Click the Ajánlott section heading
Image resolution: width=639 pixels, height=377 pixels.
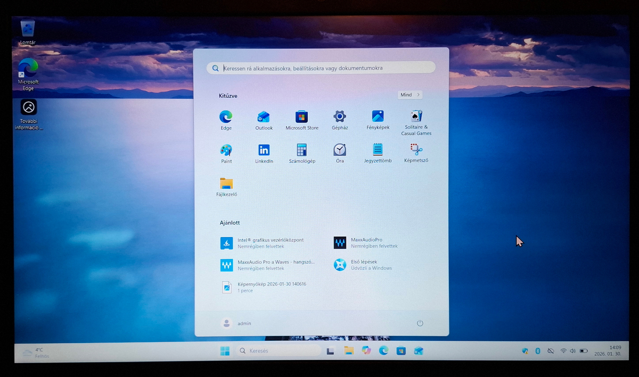point(230,222)
